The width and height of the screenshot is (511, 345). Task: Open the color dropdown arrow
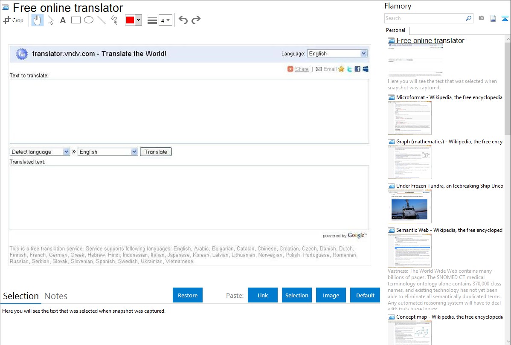(138, 20)
